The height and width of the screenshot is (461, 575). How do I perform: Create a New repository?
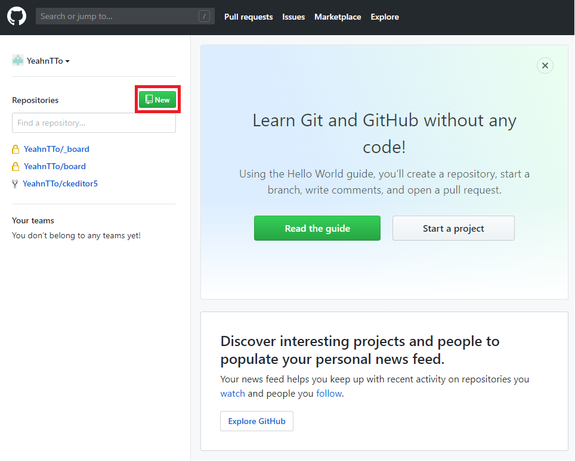(157, 99)
